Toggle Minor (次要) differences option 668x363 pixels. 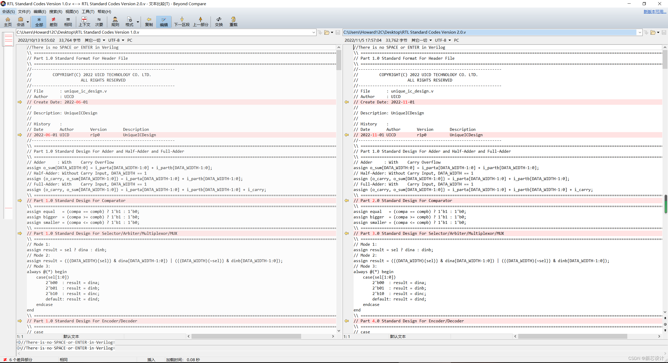click(x=99, y=22)
